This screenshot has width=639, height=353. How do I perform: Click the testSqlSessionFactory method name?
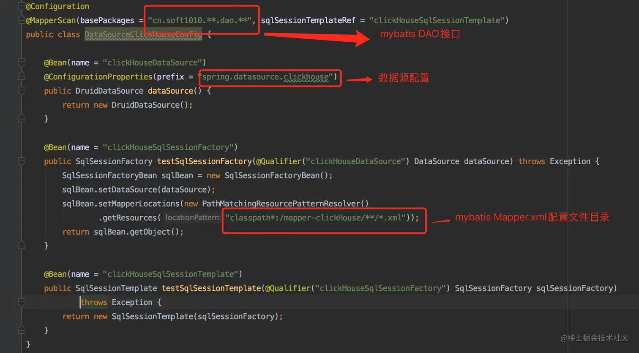tap(205, 161)
